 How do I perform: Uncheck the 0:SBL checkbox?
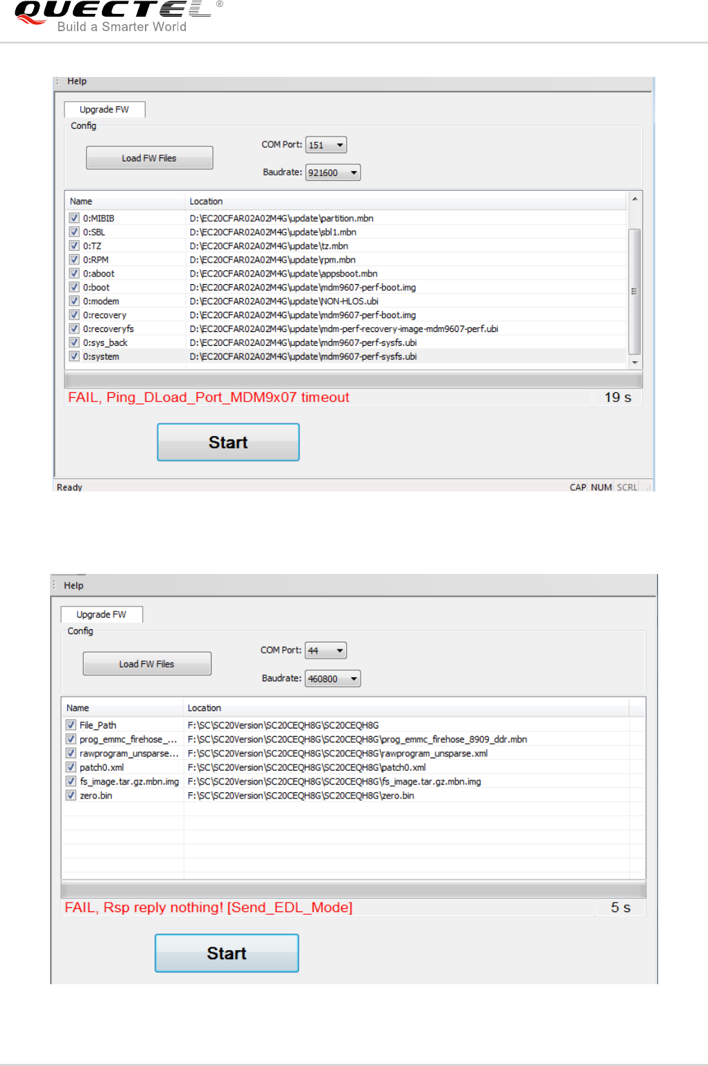click(74, 231)
